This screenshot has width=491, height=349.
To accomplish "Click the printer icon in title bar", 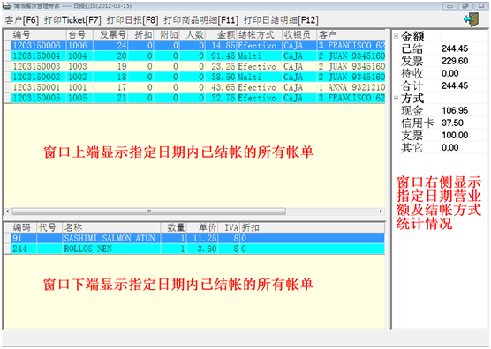I will click(x=6, y=5).
